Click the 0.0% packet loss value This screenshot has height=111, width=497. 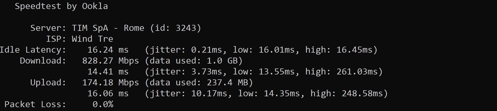(103, 104)
